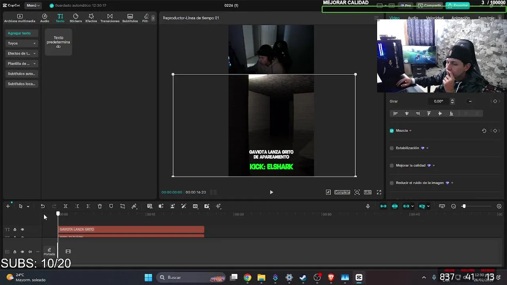This screenshot has height=285, width=507.
Task: Add a marker with the shield icon
Action: click(x=111, y=206)
